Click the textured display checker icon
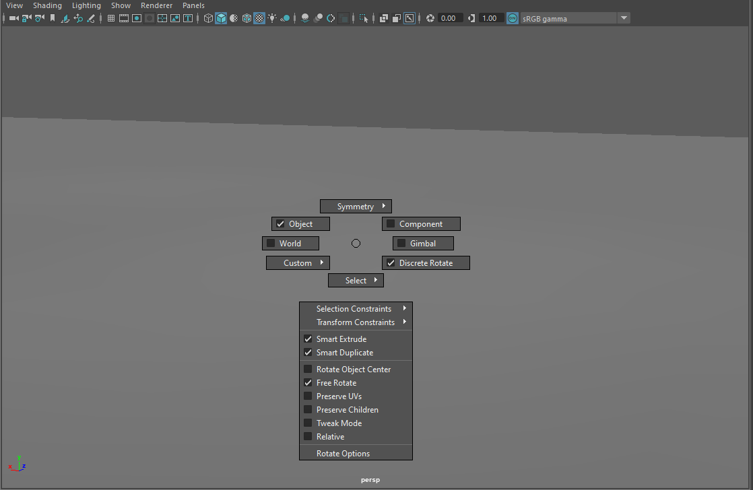The width and height of the screenshot is (753, 490). 259,18
